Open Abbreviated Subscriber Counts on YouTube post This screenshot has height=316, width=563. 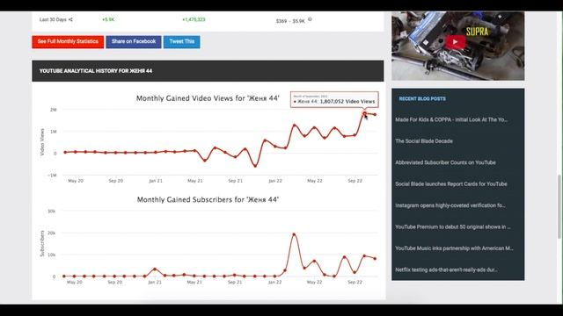(x=445, y=162)
